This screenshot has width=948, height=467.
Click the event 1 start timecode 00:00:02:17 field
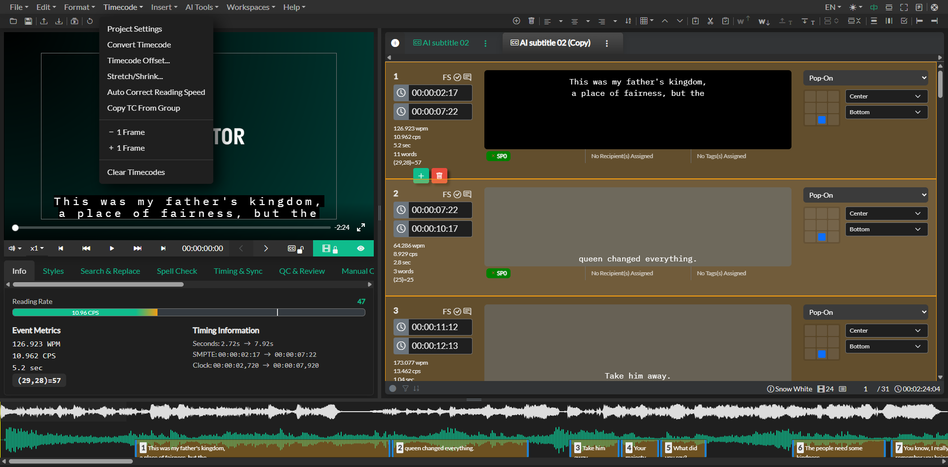coord(440,93)
